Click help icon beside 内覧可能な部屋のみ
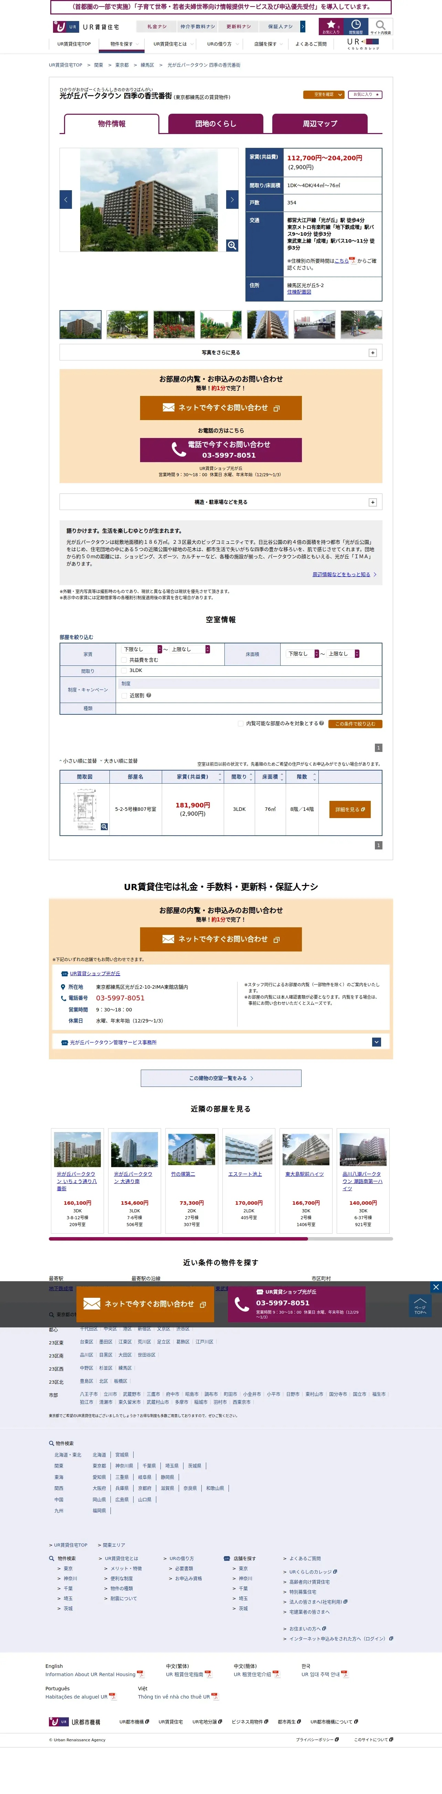The width and height of the screenshot is (442, 1794). coord(321,723)
